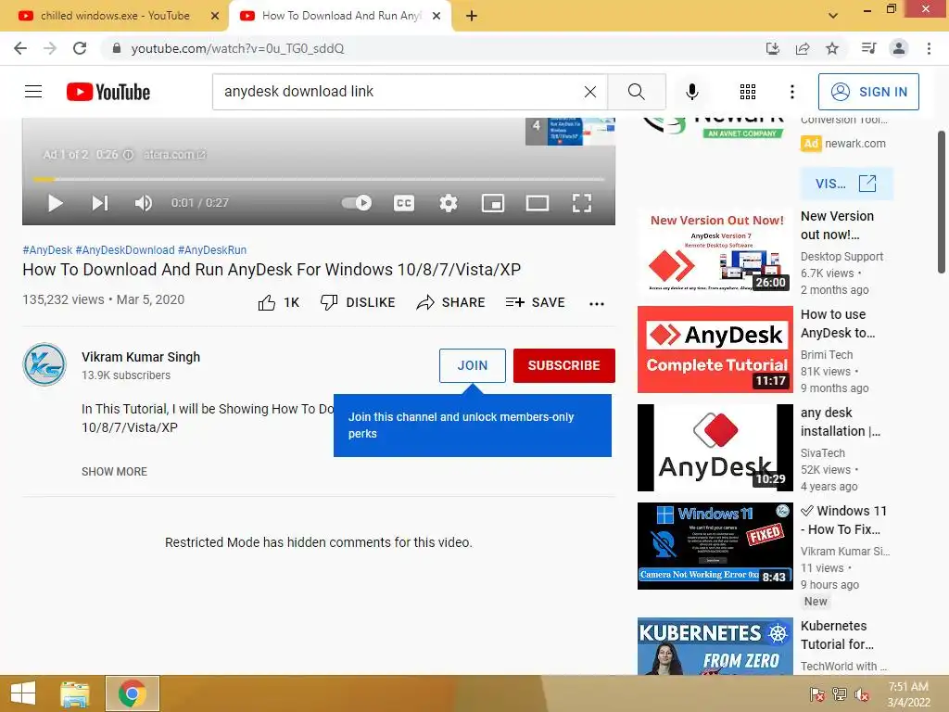This screenshot has height=712, width=949.
Task: Expand description with SHOW MORE
Action: [114, 472]
